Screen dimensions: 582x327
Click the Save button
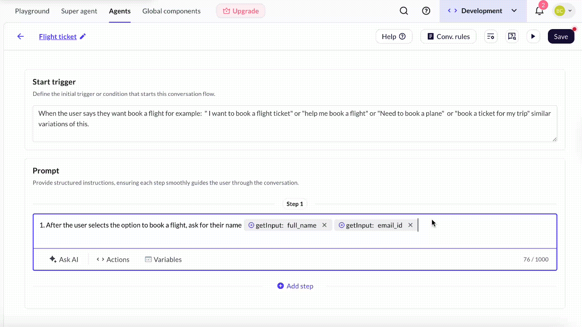(x=561, y=36)
